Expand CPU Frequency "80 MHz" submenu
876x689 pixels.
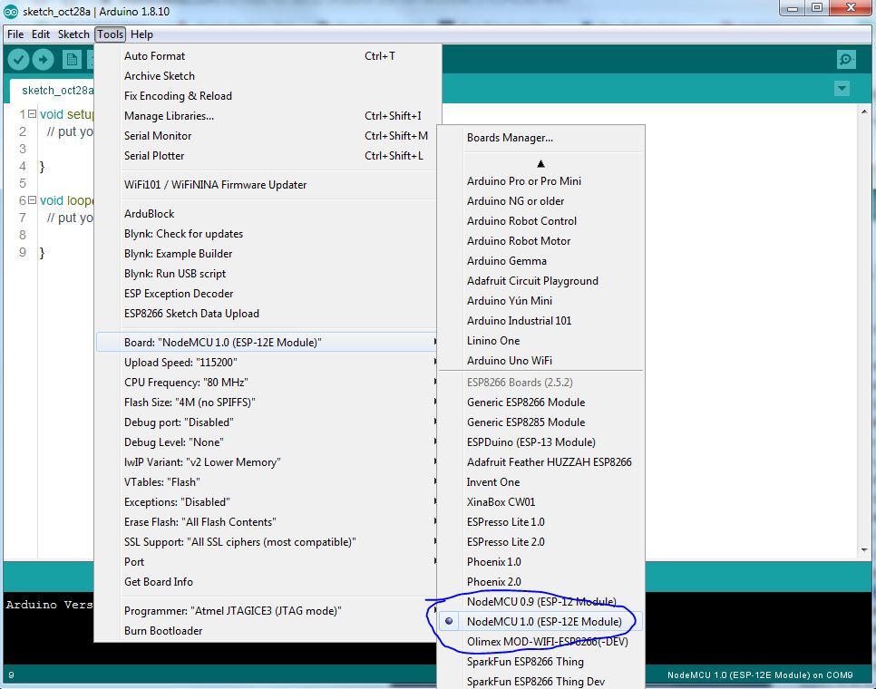(x=267, y=383)
